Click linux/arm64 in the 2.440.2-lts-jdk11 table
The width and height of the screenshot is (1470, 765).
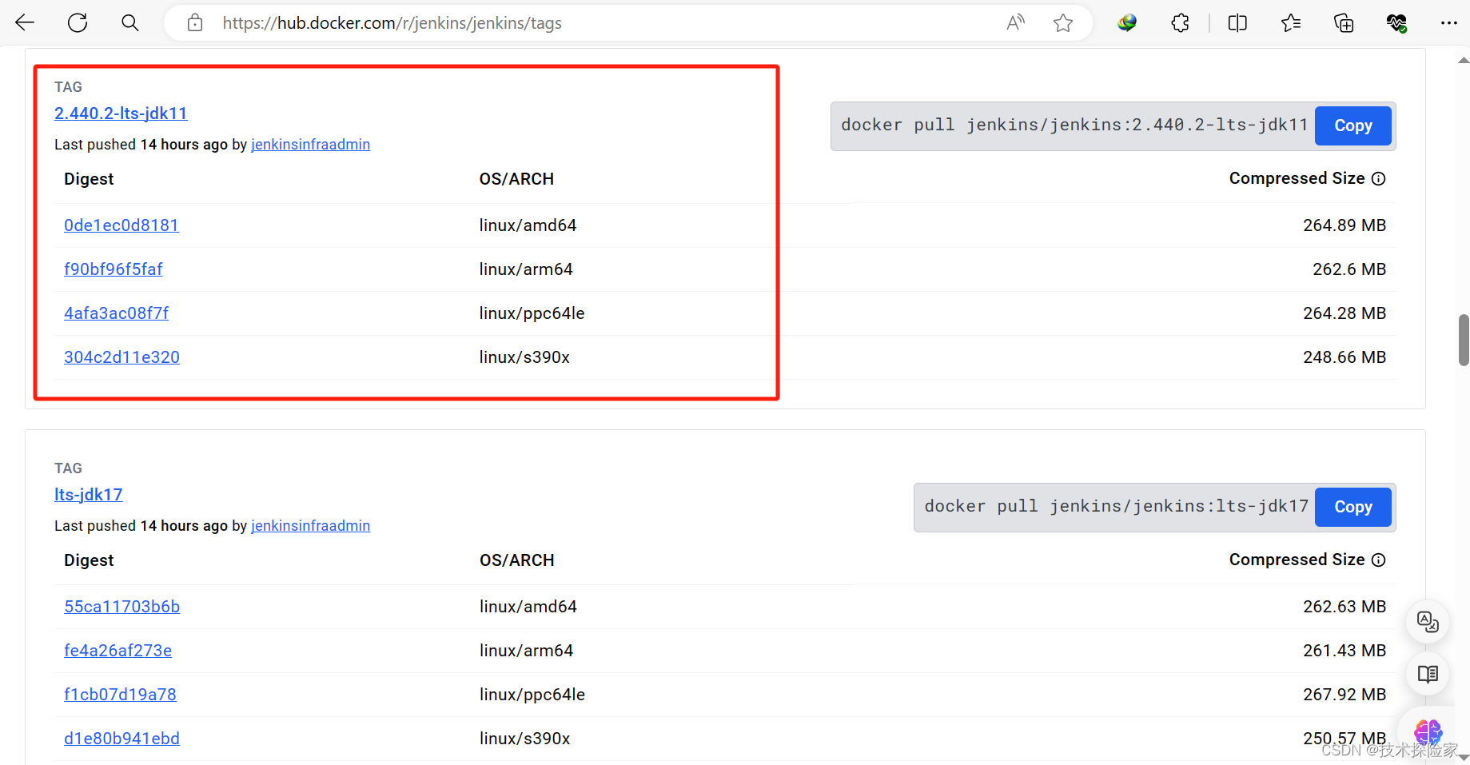(x=526, y=269)
